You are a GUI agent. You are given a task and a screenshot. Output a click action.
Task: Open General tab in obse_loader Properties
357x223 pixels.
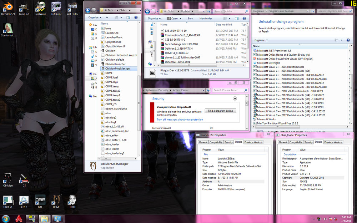click(283, 142)
